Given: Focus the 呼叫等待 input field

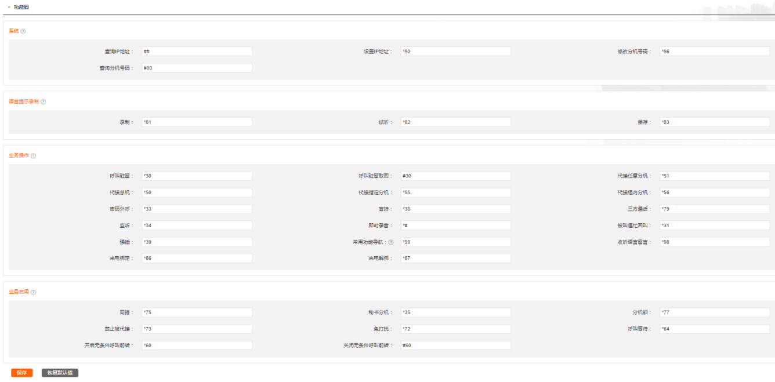Looking at the screenshot, I should 714,329.
